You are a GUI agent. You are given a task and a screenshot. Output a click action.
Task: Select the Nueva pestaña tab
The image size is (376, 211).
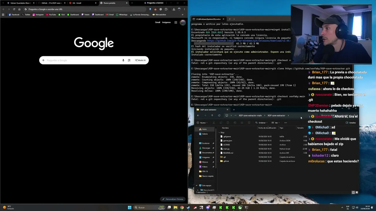pyautogui.click(x=114, y=3)
